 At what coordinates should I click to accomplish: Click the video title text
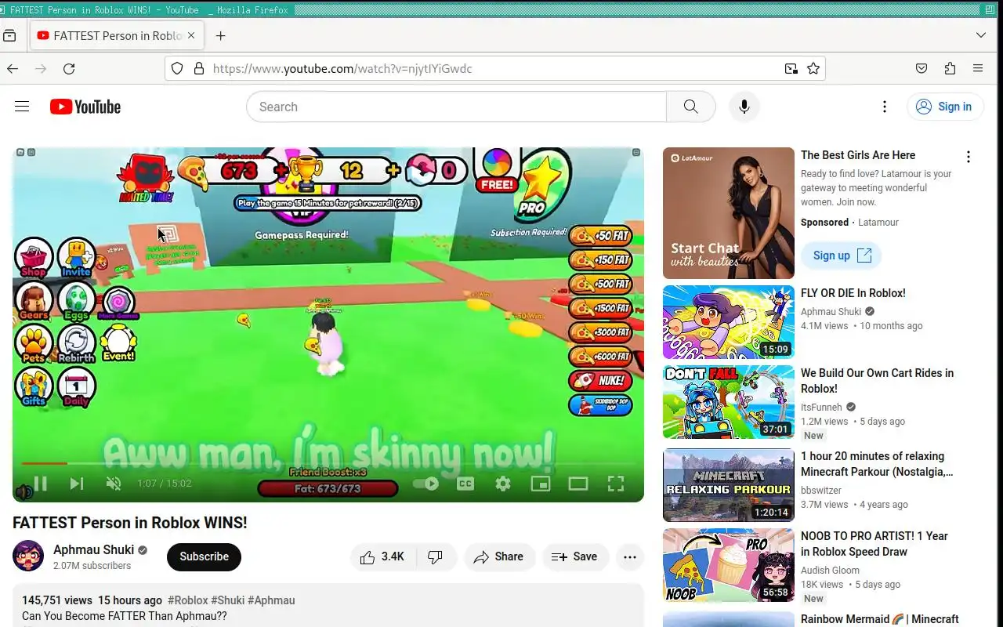pyautogui.click(x=130, y=523)
